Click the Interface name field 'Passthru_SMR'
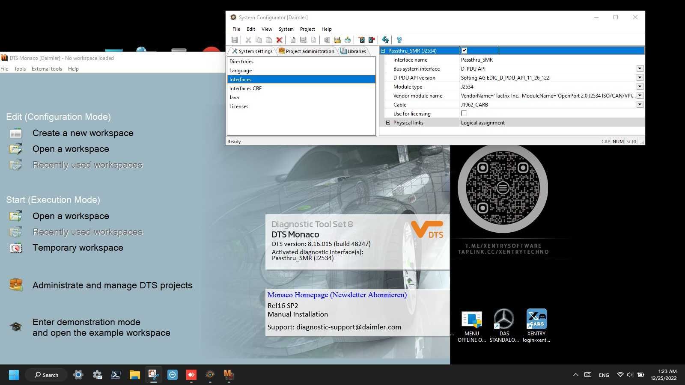This screenshot has width=685, height=385. point(551,60)
